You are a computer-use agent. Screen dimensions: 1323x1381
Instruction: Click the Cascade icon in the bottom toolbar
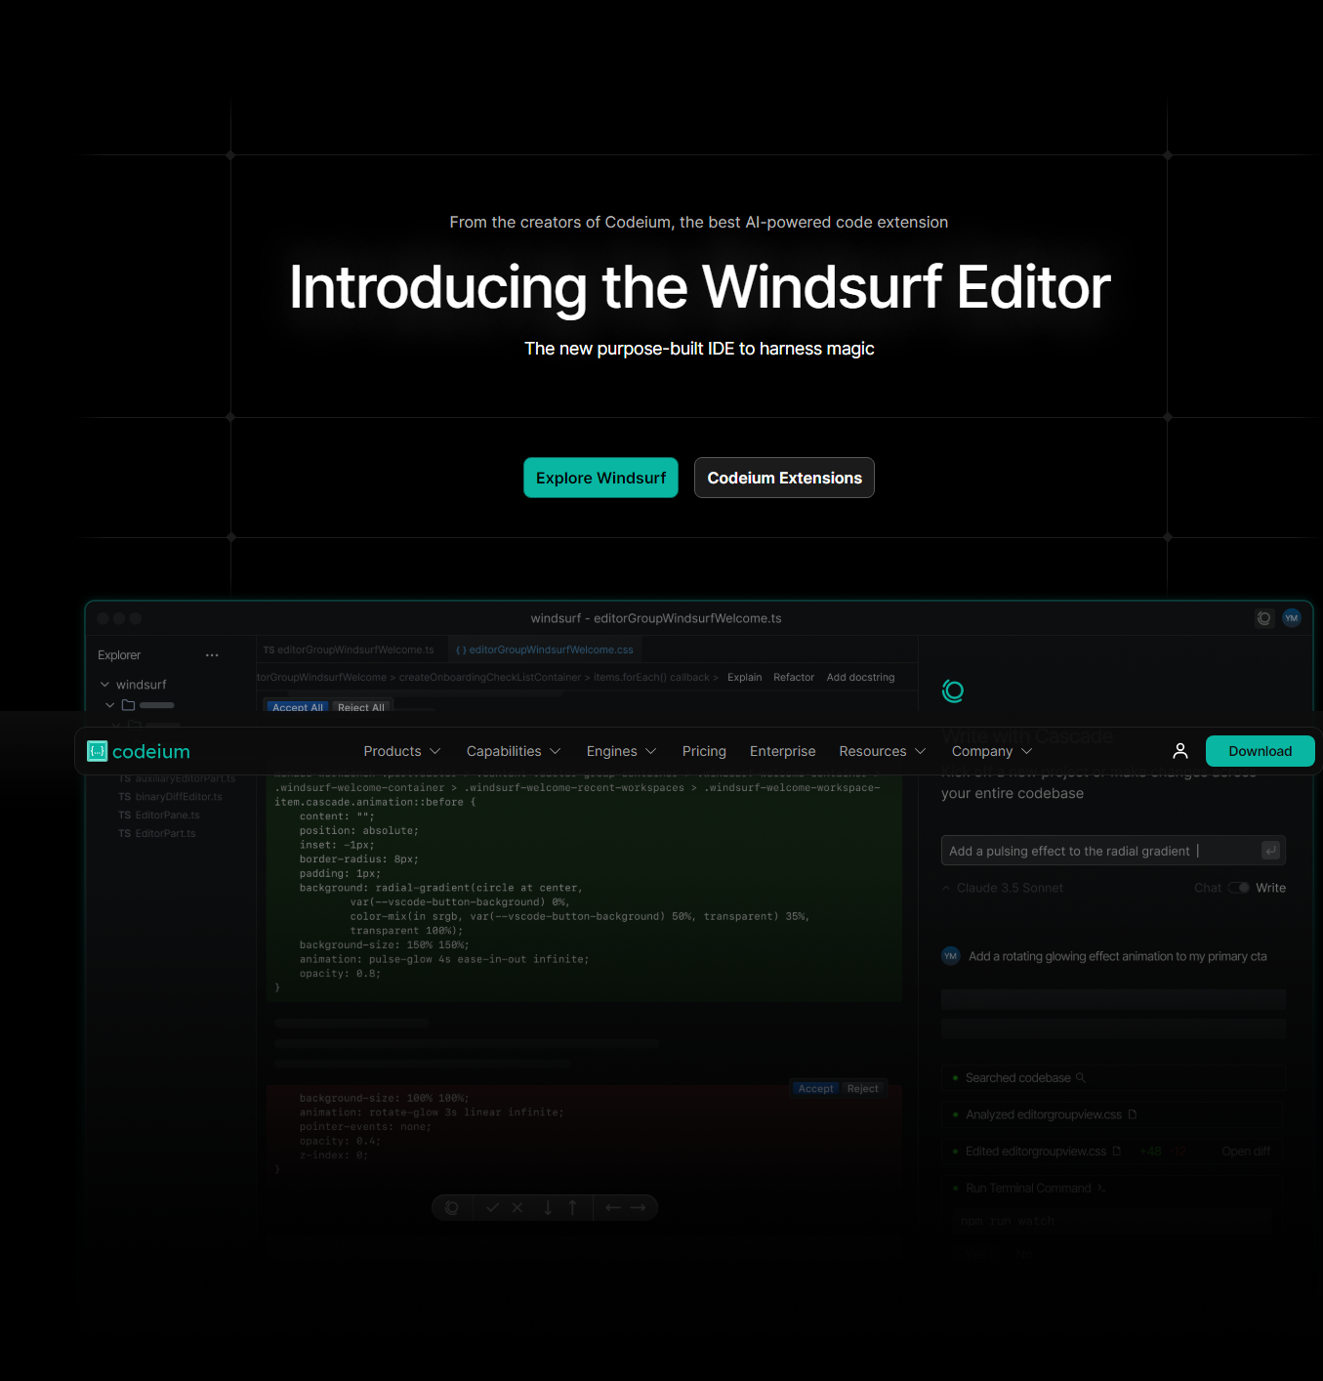[x=452, y=1208]
